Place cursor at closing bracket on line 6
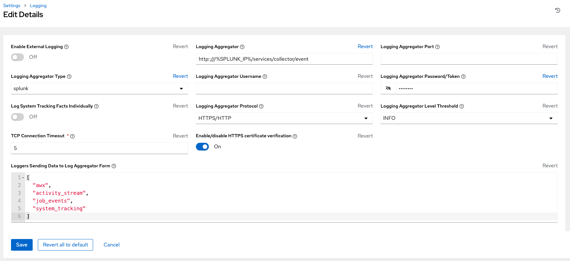 click(28, 216)
